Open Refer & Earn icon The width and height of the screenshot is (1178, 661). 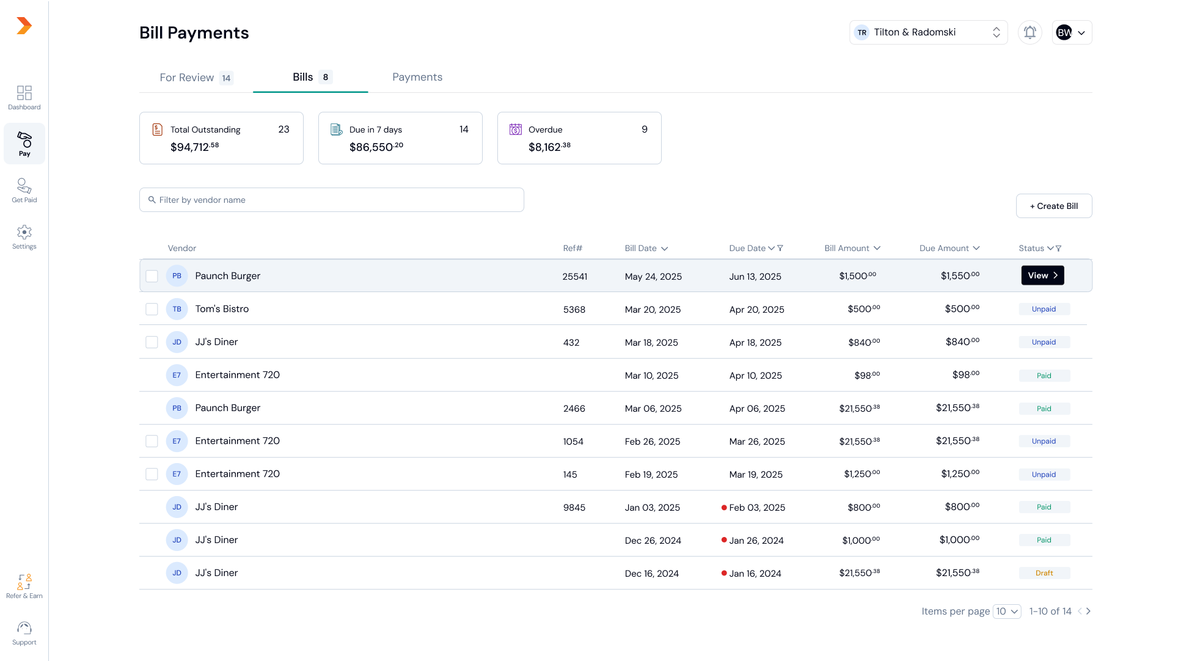pyautogui.click(x=24, y=586)
